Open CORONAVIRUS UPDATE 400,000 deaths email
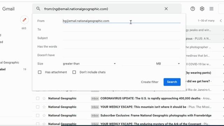 tap(150, 98)
